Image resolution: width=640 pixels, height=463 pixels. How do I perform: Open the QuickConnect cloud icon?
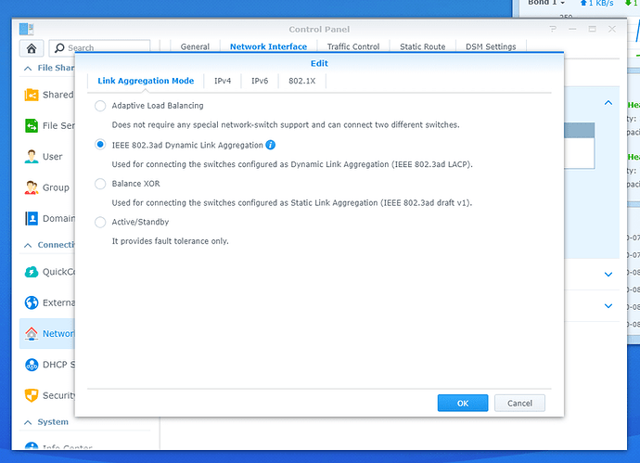[x=32, y=272]
